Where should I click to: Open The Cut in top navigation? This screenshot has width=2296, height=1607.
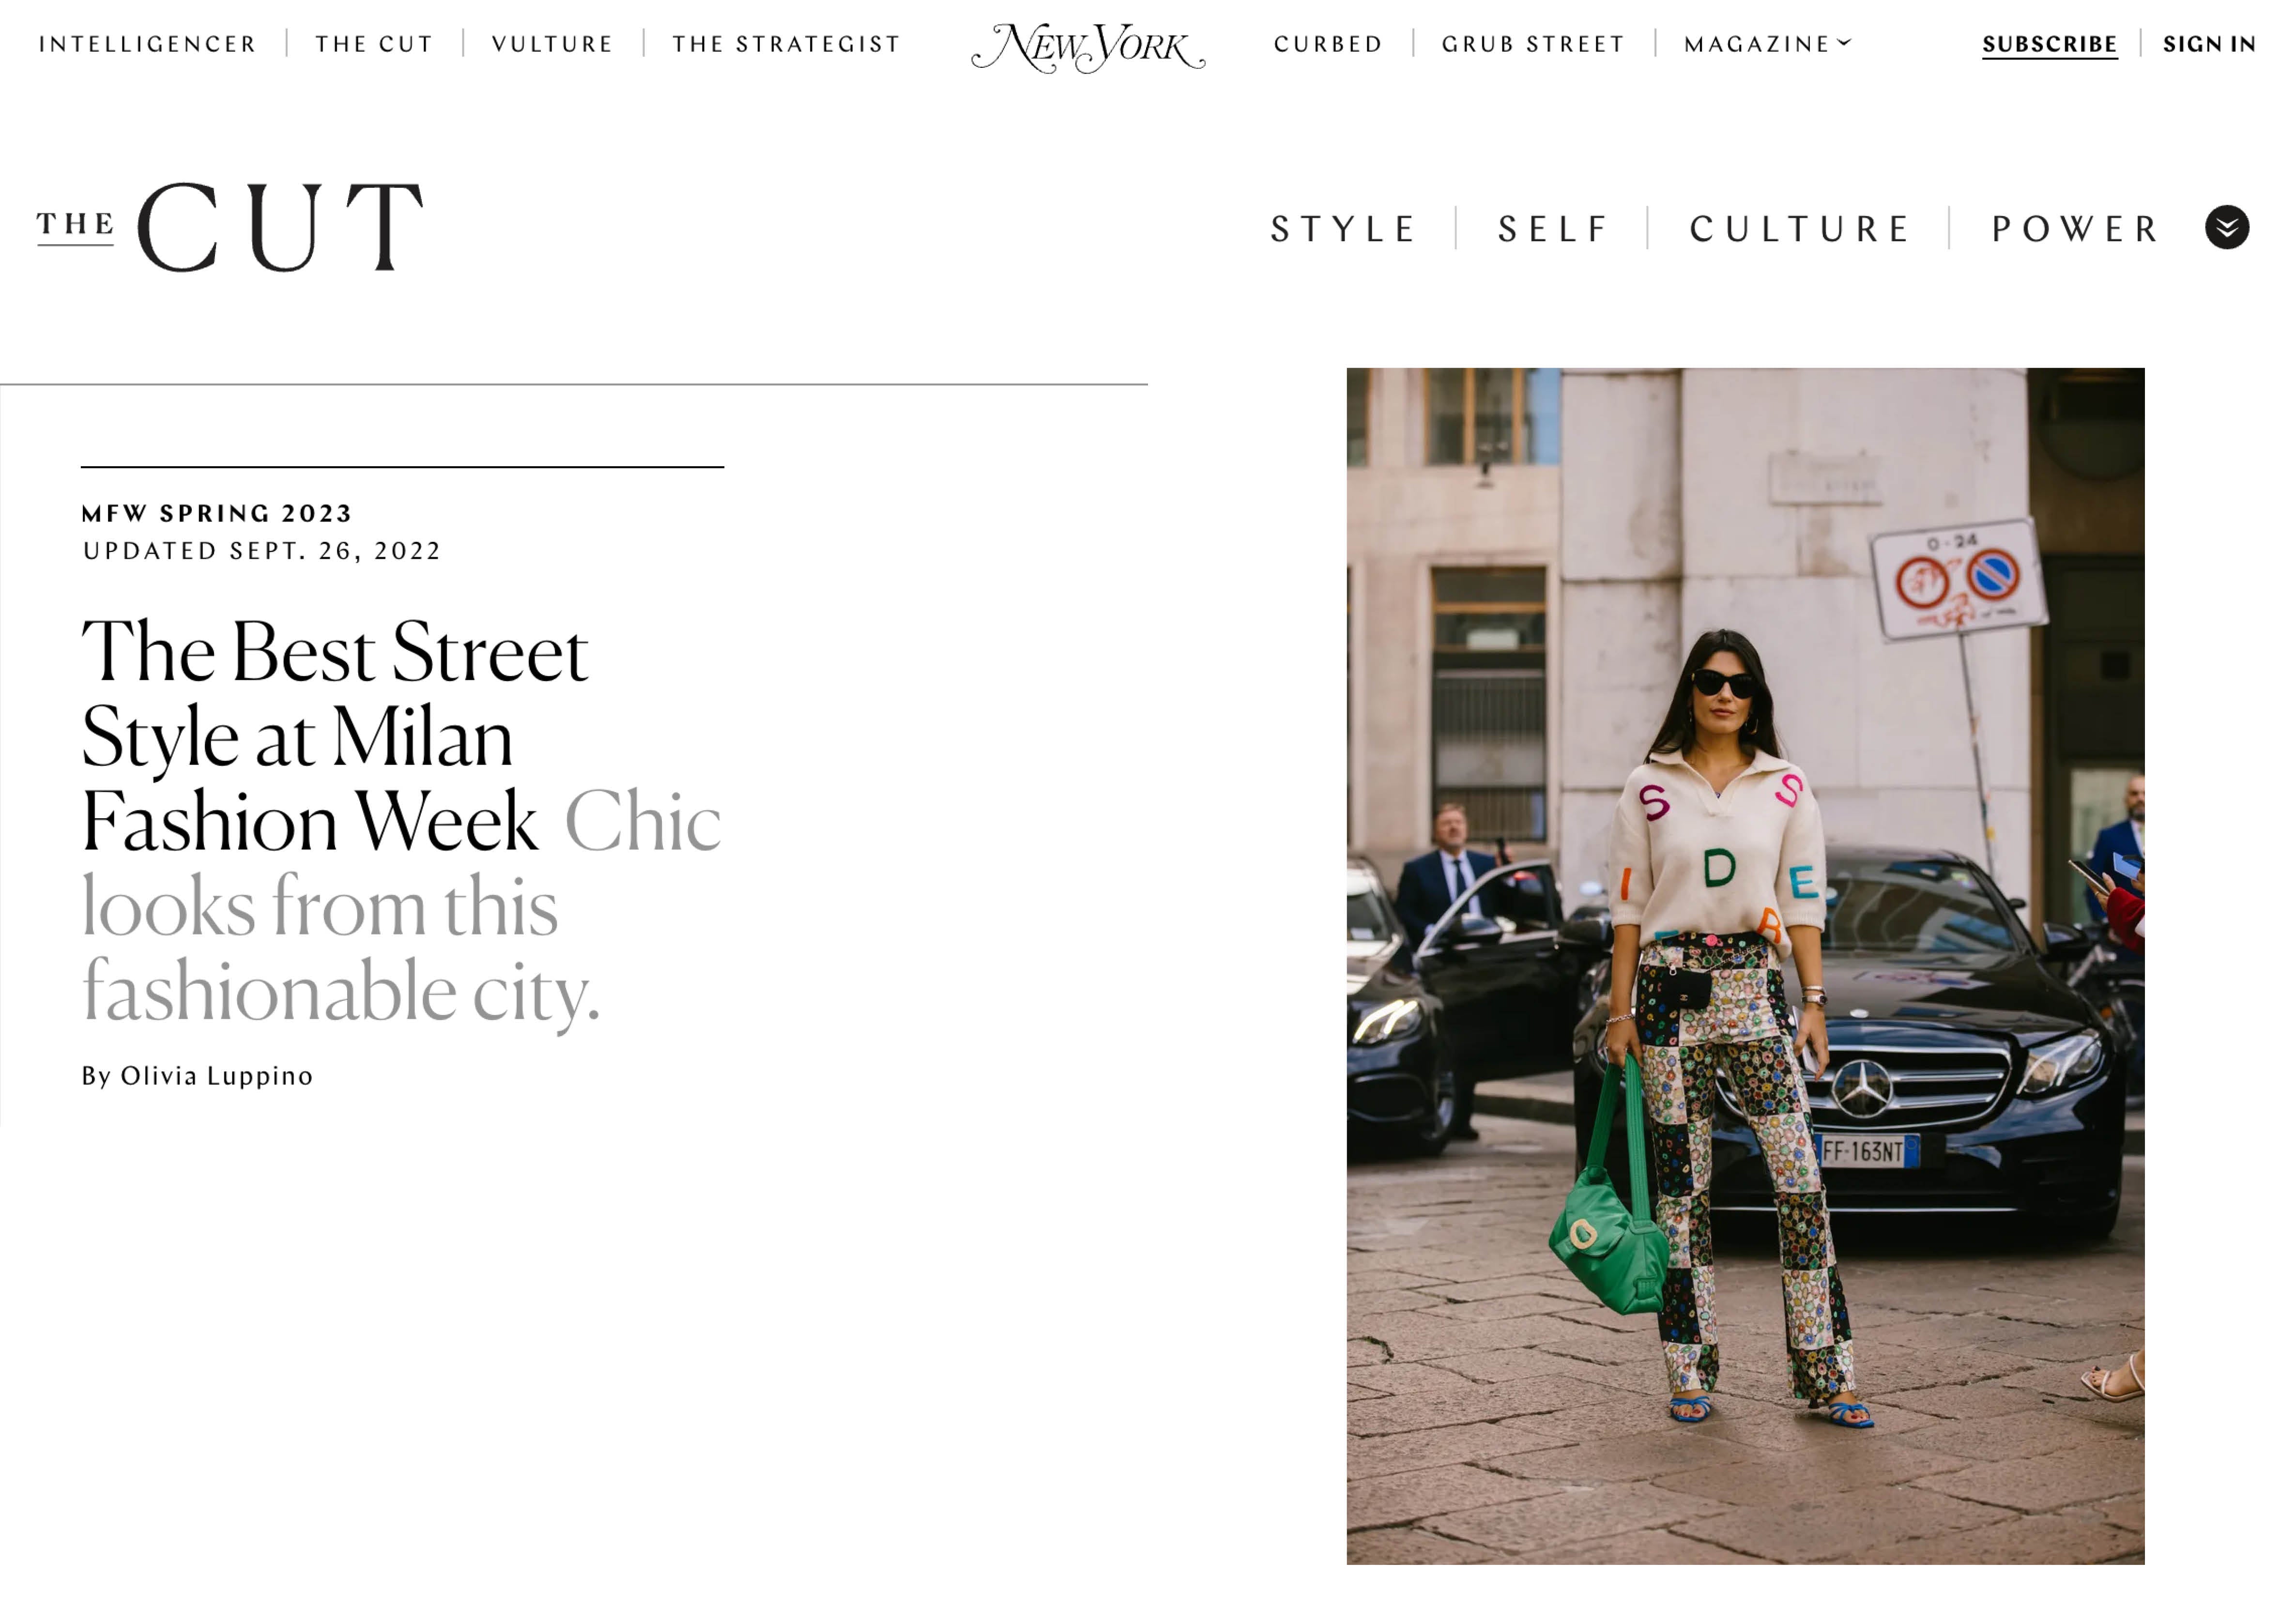pos(374,44)
